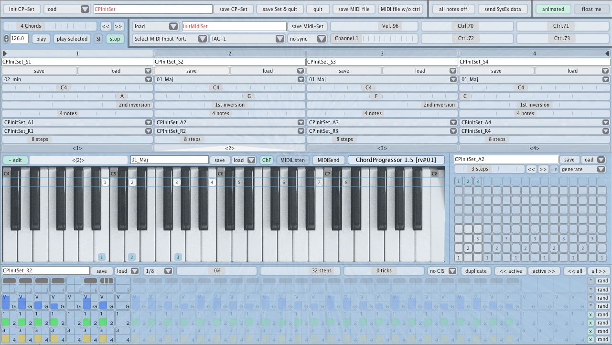Screen dimensions: 612x345
Task: Click green arpeggio step header 1
Action: pos(459,181)
